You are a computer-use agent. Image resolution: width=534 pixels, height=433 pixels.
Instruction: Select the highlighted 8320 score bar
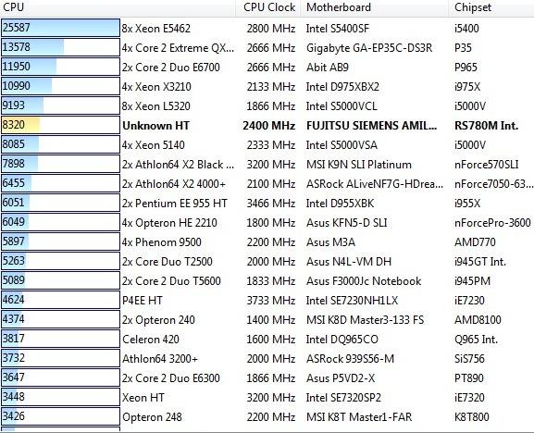coord(61,125)
